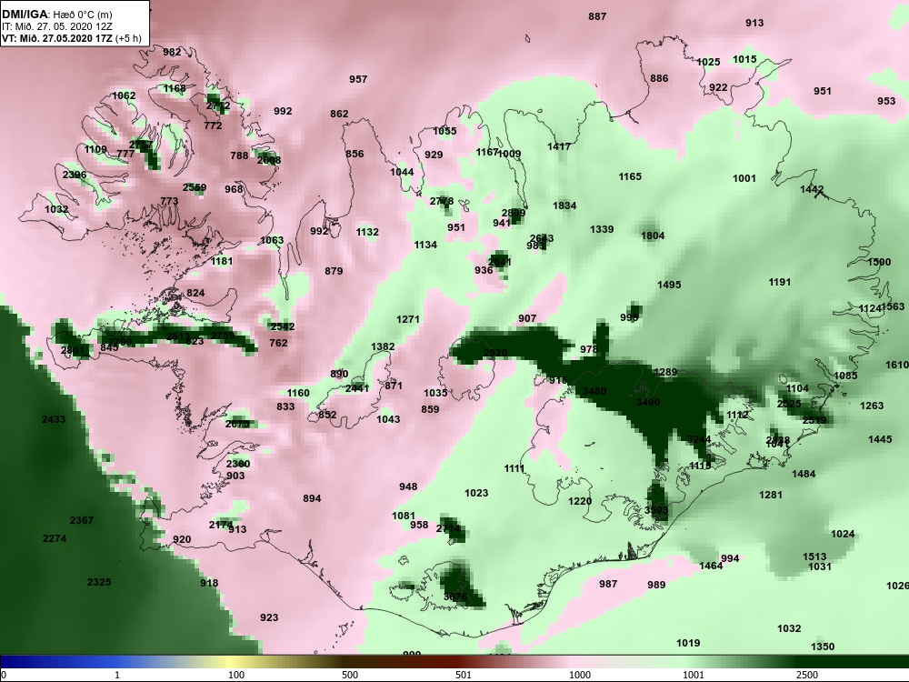
Task: Click the map value 1271
Action: click(408, 319)
